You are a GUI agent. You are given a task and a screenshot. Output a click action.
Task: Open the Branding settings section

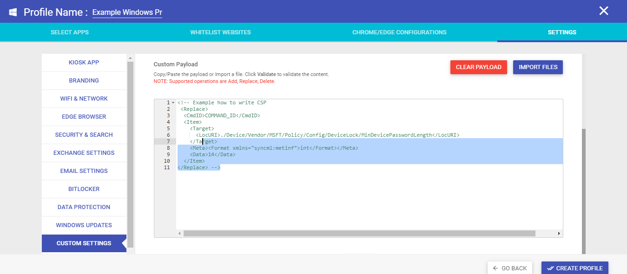[84, 81]
